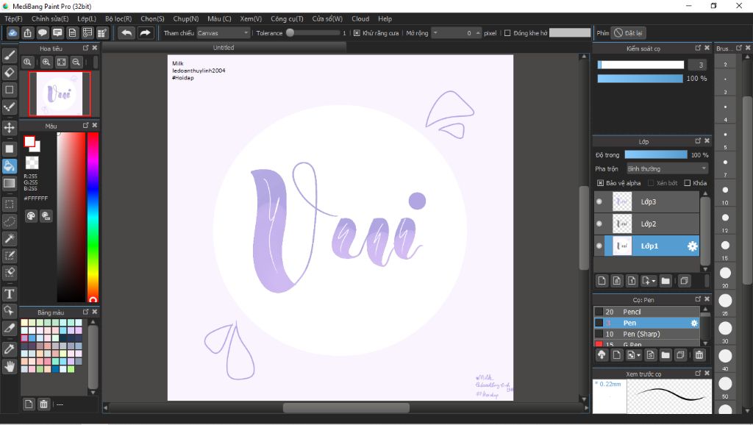Click the Undo arrow in toolbar

point(126,32)
